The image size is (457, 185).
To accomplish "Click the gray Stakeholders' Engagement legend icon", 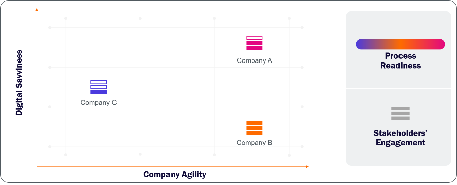I will pos(400,113).
